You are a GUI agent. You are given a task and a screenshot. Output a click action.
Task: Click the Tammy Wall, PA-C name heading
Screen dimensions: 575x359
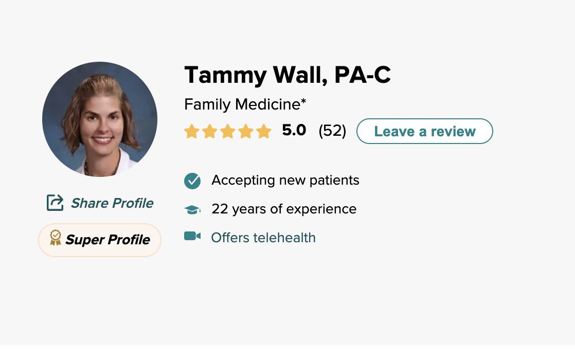coord(287,75)
